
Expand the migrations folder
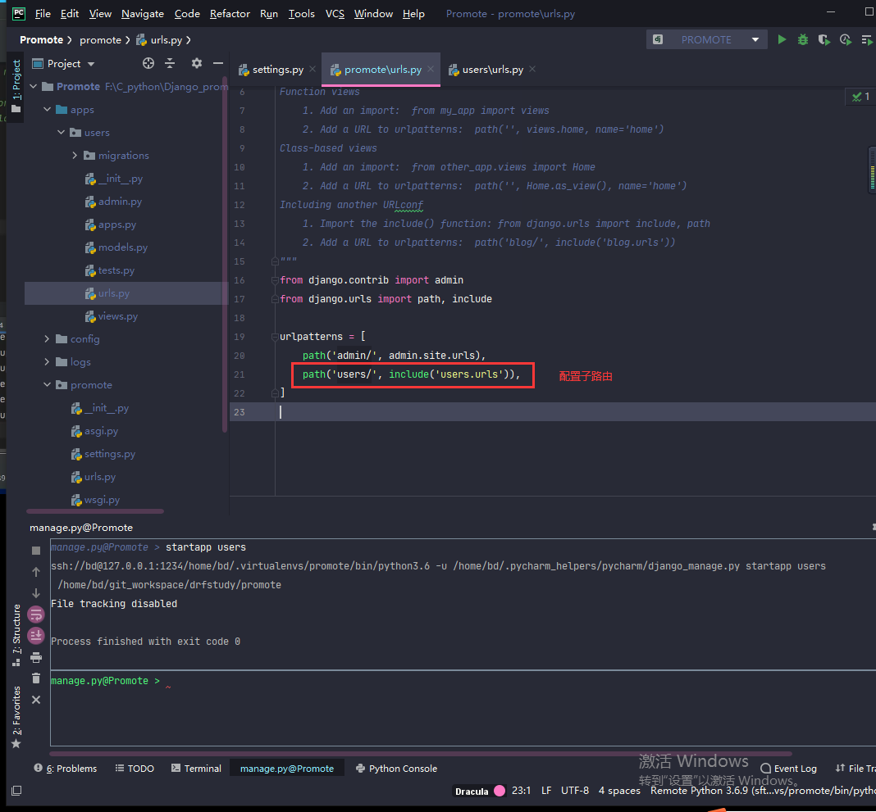pos(75,155)
